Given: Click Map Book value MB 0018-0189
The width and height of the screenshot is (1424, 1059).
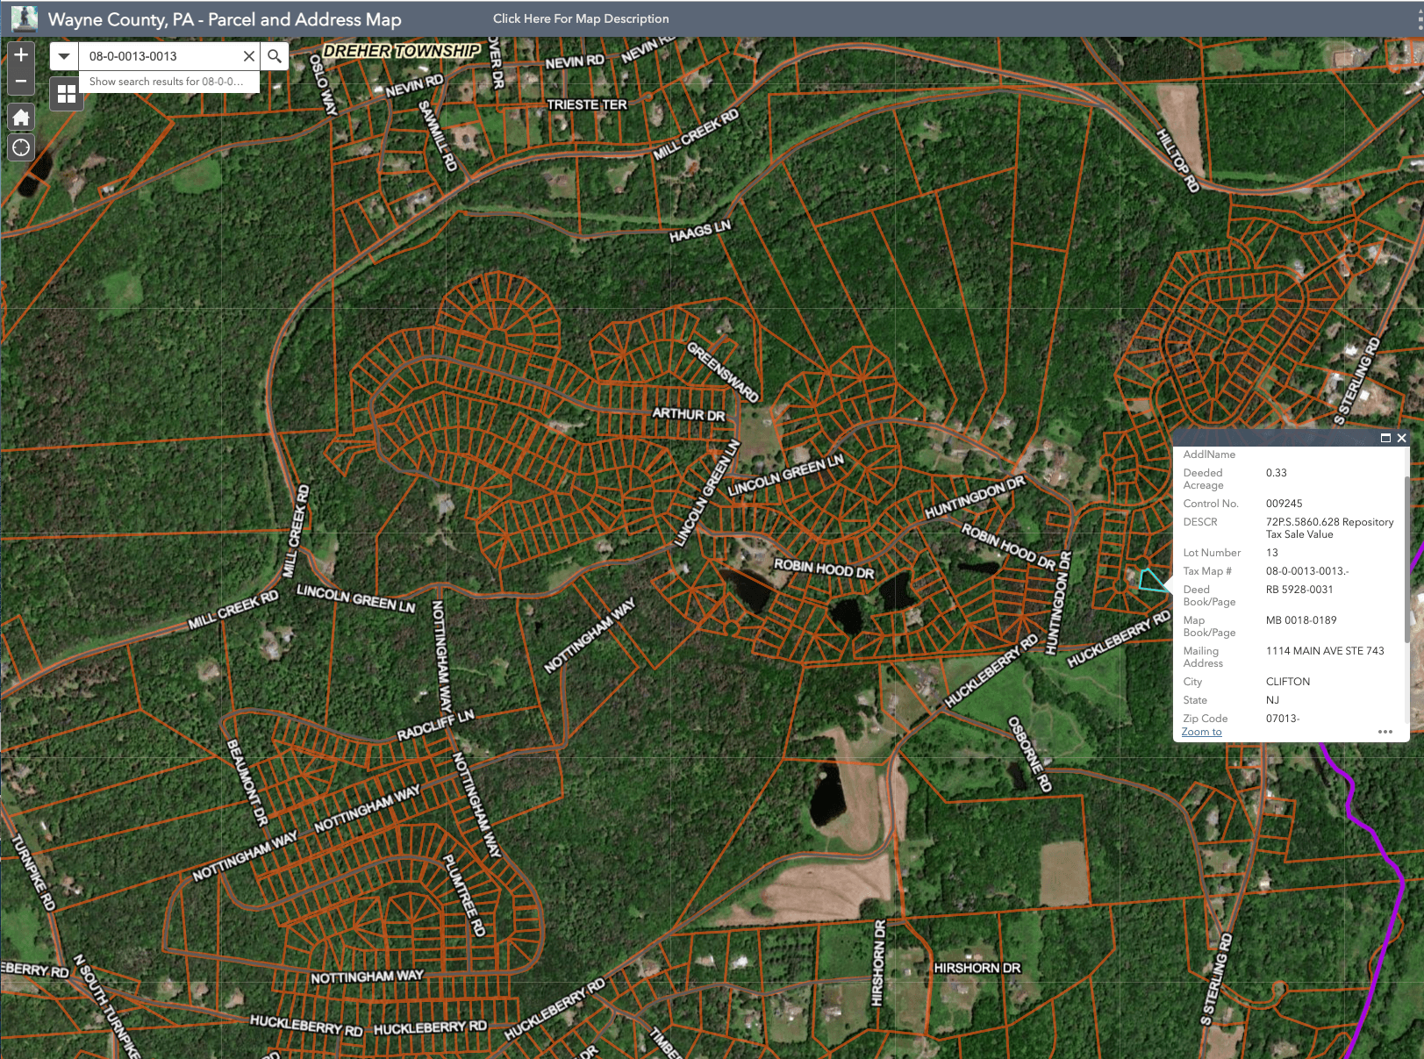Looking at the screenshot, I should tap(1301, 620).
